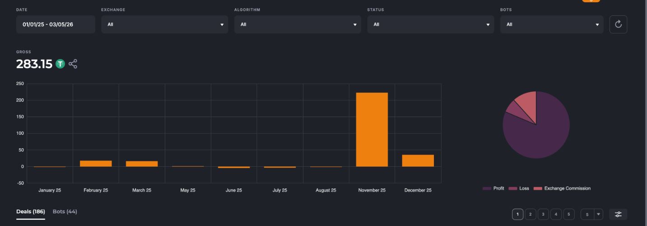Switch to the Bots (44) tab
The image size is (647, 226).
65,212
